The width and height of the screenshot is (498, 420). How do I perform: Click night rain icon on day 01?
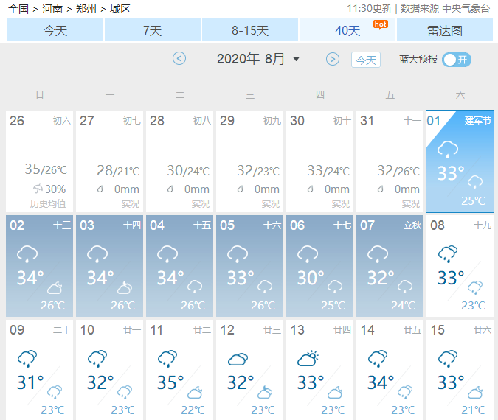[x=475, y=182]
